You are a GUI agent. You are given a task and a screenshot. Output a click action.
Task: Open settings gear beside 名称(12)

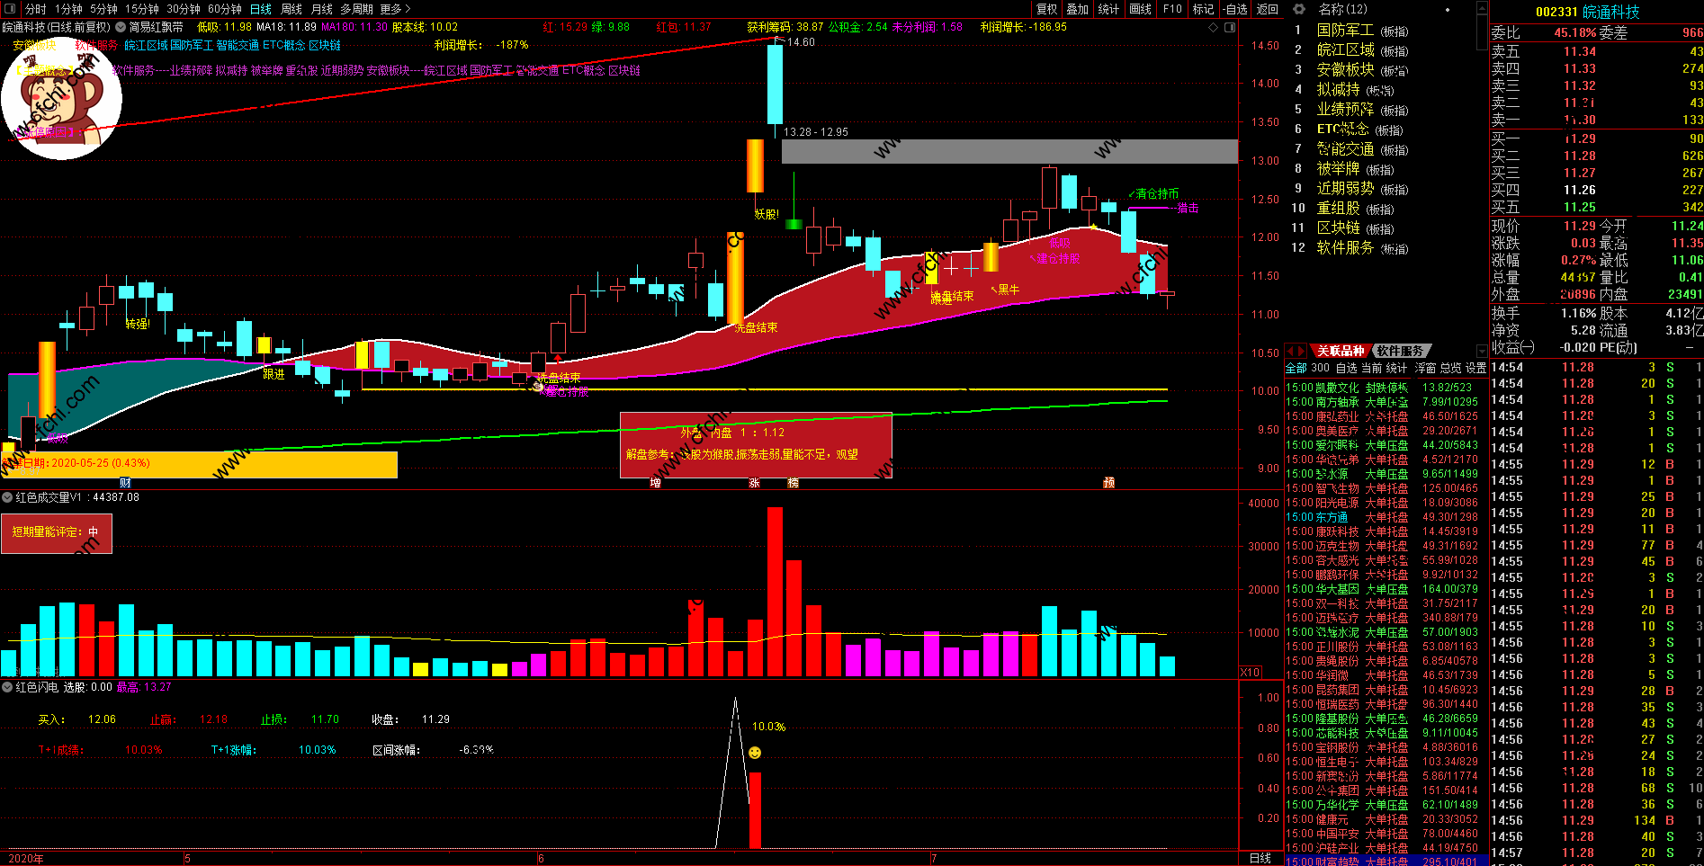coord(1299,9)
